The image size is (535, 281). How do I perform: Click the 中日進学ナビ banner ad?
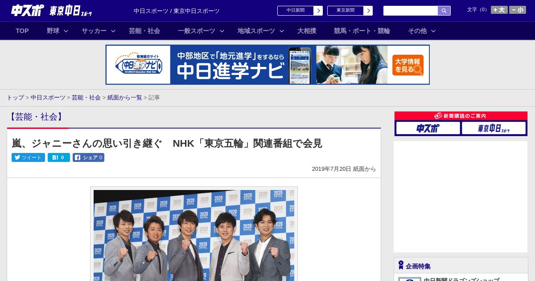(x=267, y=65)
